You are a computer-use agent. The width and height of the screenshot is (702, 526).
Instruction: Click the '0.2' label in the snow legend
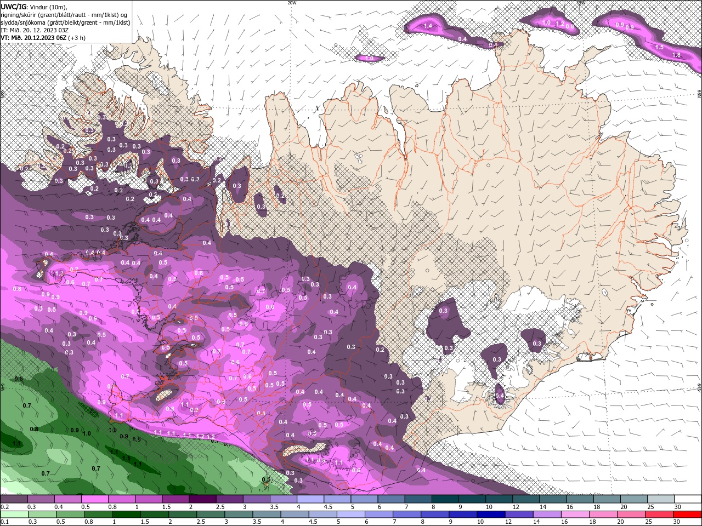[4, 507]
